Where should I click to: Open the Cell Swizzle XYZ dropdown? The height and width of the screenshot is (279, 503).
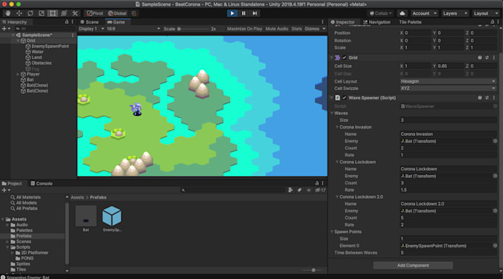pos(448,89)
